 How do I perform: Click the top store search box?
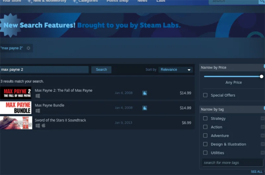pyautogui.click(x=234, y=1)
